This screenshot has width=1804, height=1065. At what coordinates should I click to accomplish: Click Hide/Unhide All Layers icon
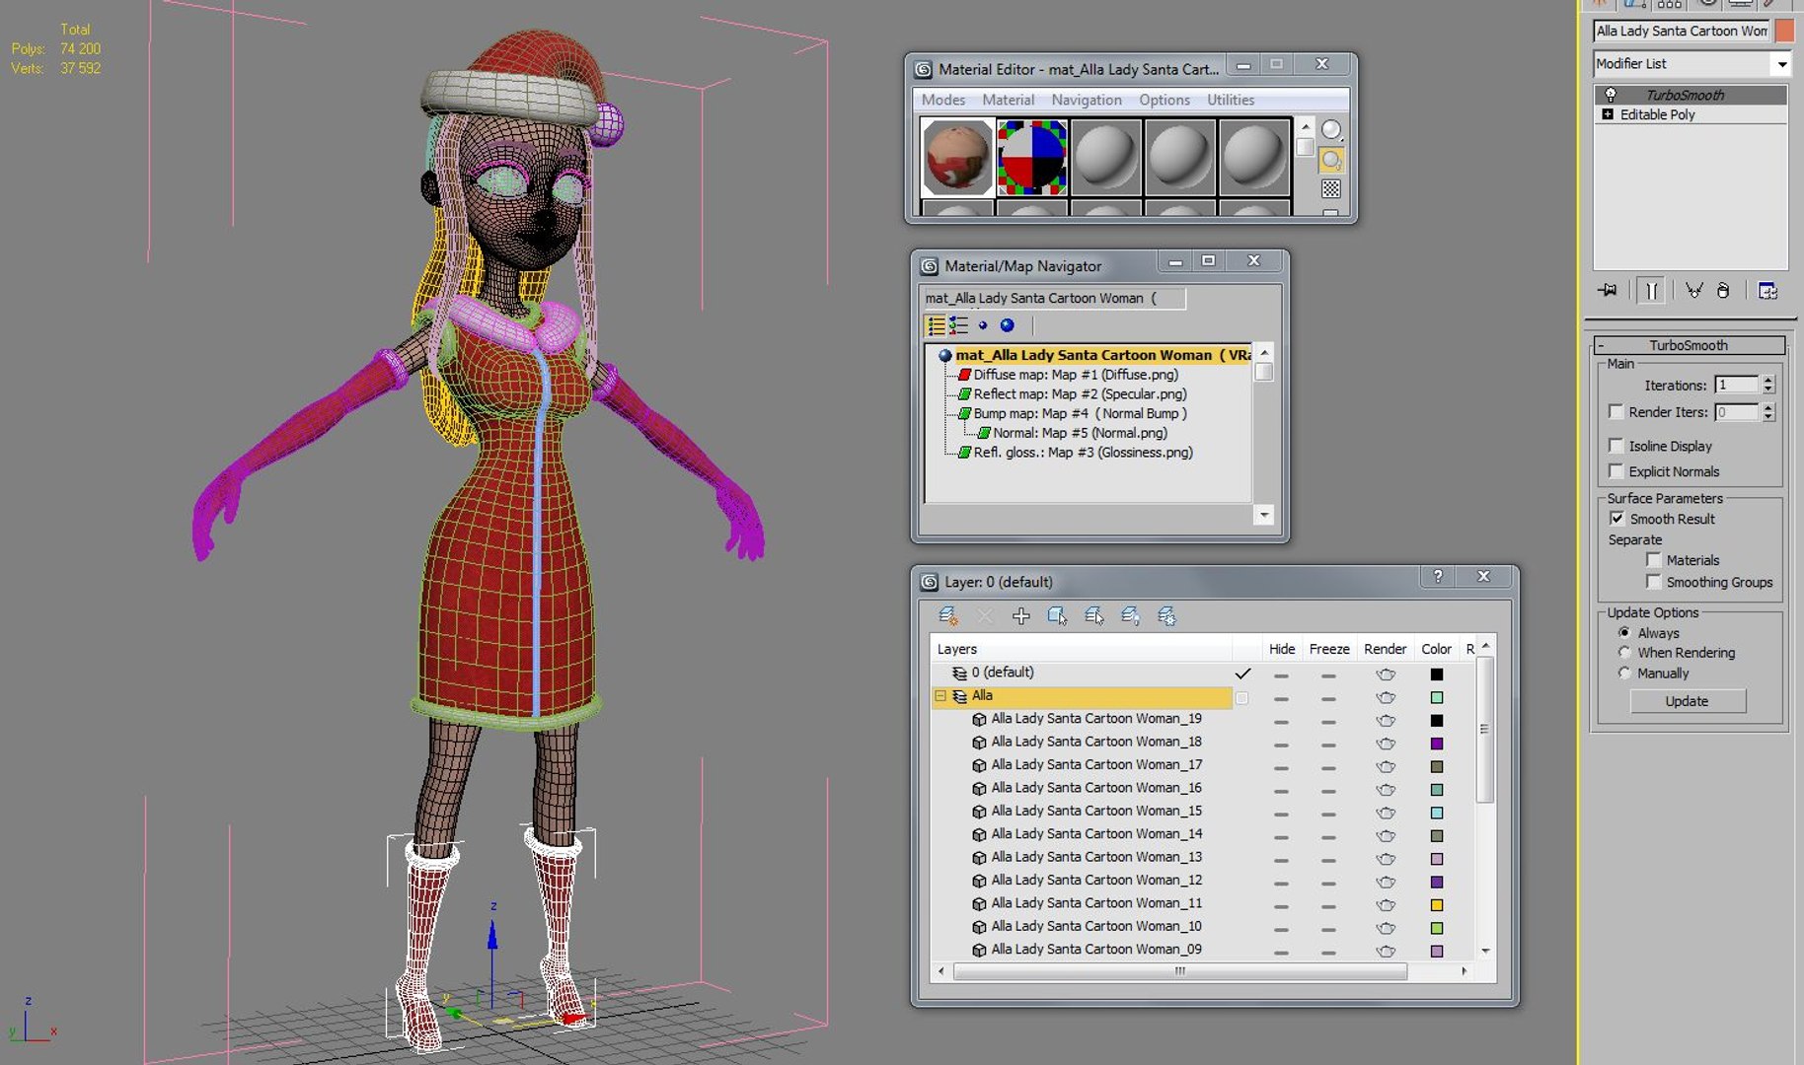[1130, 616]
